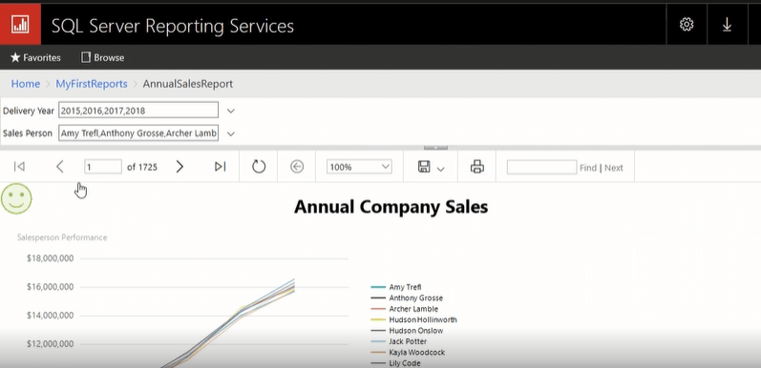Advance to the next report page
The width and height of the screenshot is (761, 368).
pos(180,167)
